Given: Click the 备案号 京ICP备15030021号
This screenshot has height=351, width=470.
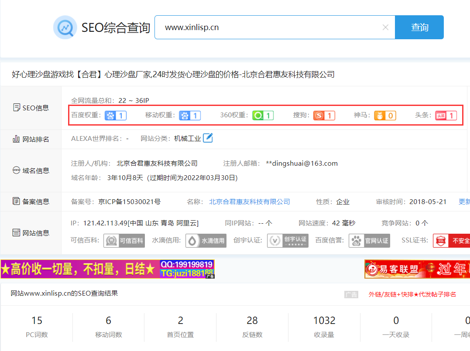Looking at the screenshot, I should 130,202.
